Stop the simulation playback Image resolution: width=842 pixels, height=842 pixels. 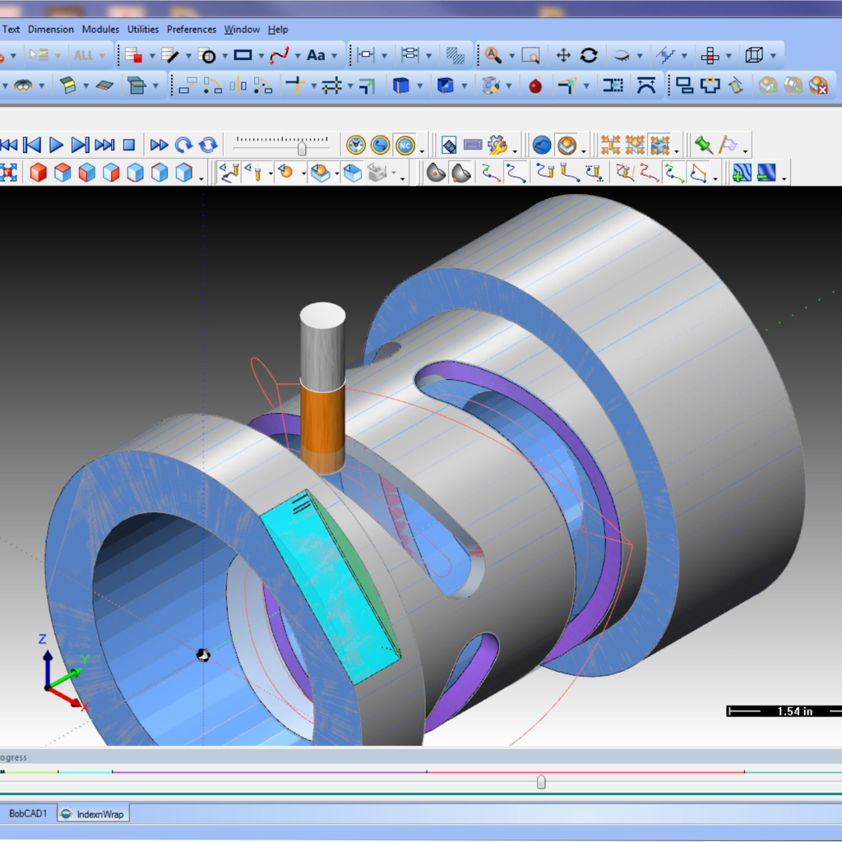(x=128, y=146)
